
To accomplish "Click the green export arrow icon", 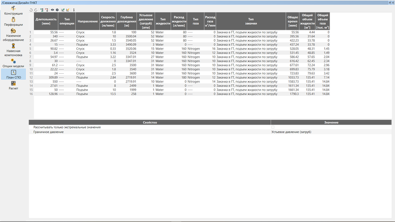I will click(63, 10).
